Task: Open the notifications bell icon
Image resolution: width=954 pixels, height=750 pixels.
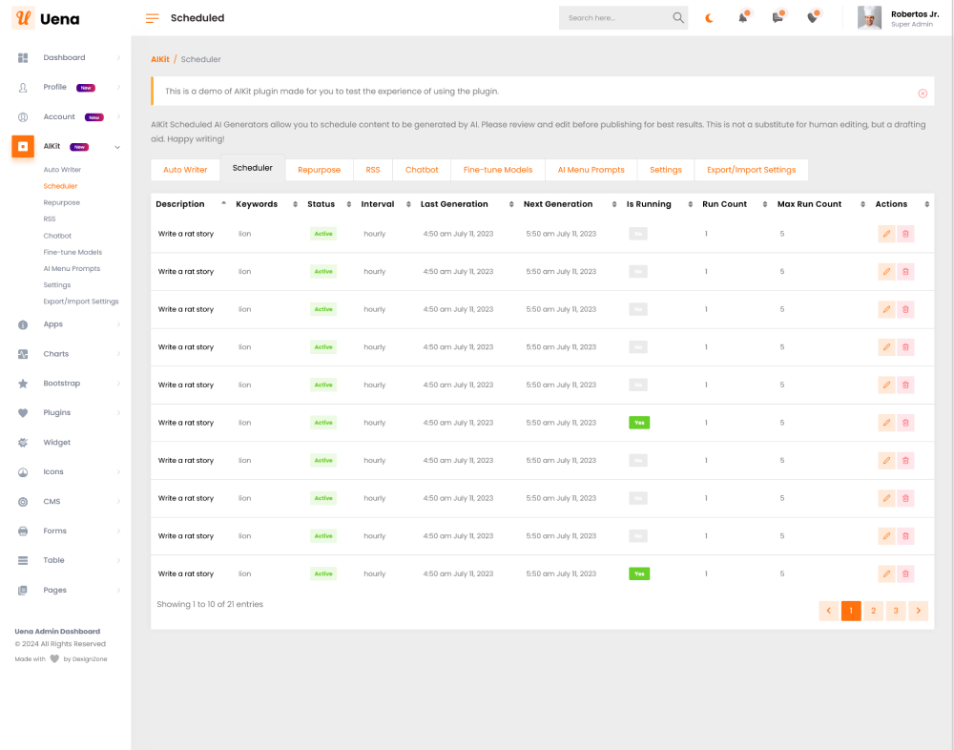Action: [743, 18]
